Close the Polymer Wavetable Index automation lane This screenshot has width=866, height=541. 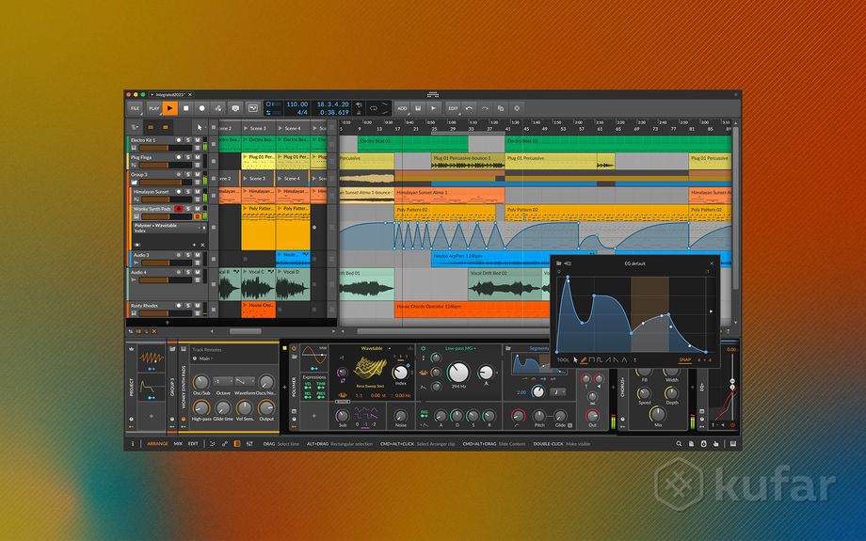tap(202, 245)
